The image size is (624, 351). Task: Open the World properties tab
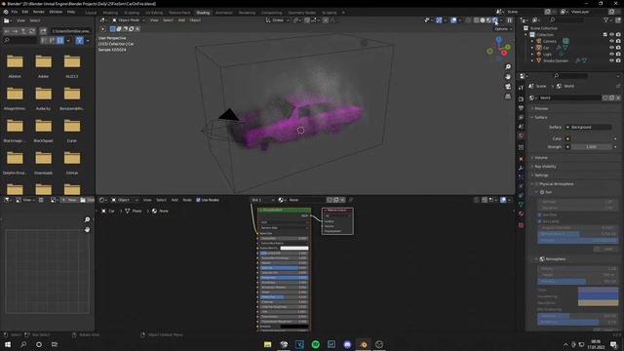tap(521, 136)
